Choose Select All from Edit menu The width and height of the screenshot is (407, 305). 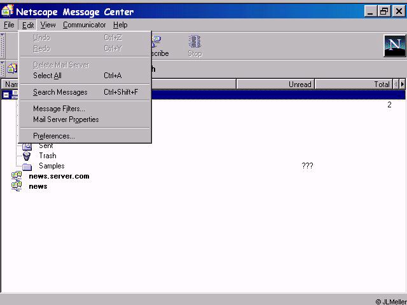[85, 76]
